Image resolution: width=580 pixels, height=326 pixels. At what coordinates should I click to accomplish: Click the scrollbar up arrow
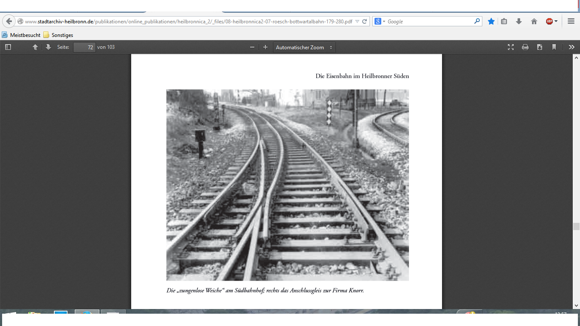coord(576,58)
